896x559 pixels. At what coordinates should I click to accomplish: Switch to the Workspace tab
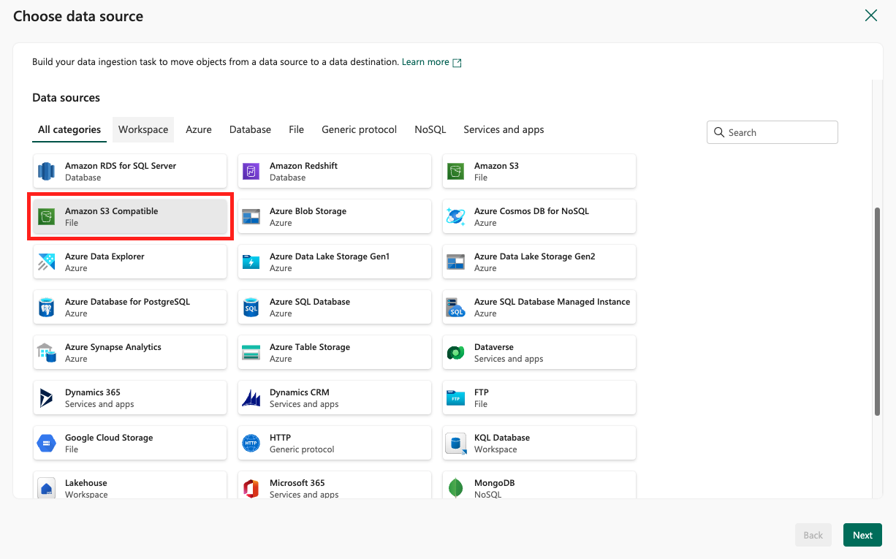(143, 129)
